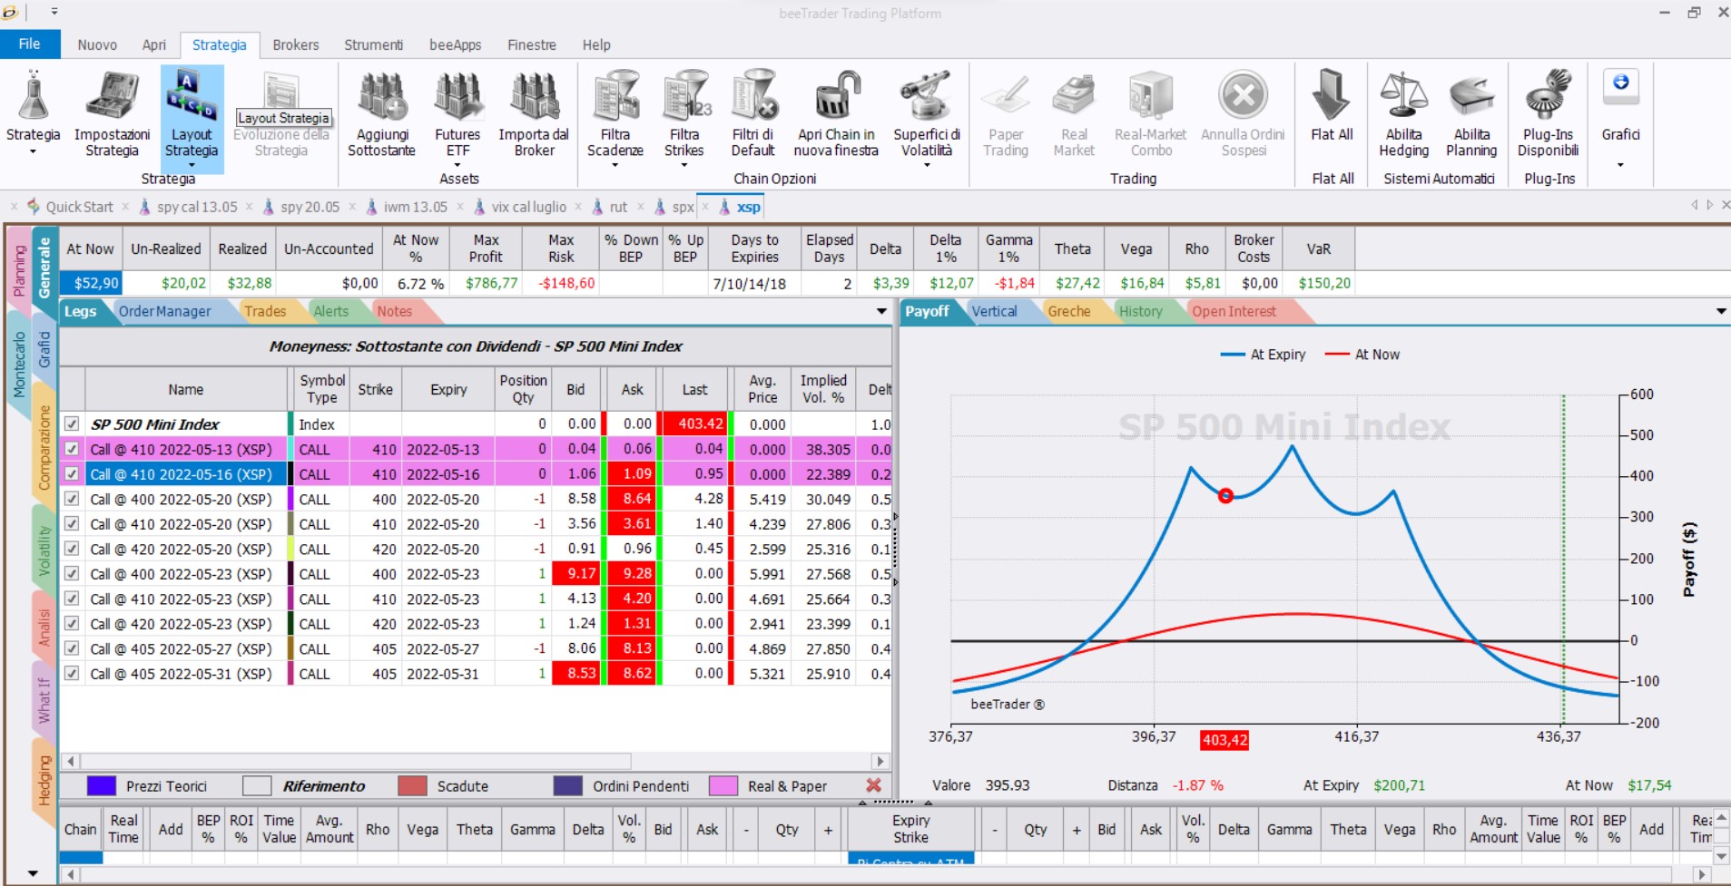Toggle checkbox for Call @ 405 2022-05-31
This screenshot has width=1731, height=886.
[x=72, y=674]
